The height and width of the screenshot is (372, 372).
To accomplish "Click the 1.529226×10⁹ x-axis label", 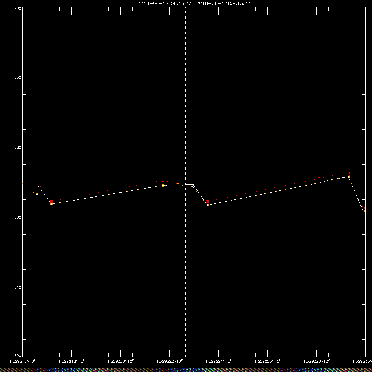I will tap(268, 361).
